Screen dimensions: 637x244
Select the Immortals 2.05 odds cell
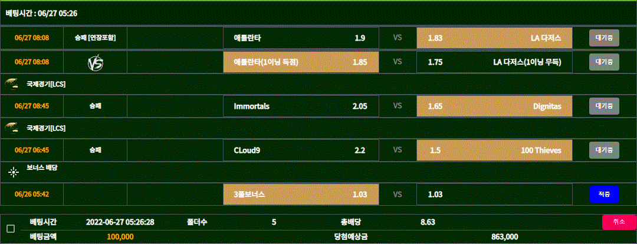coord(301,106)
